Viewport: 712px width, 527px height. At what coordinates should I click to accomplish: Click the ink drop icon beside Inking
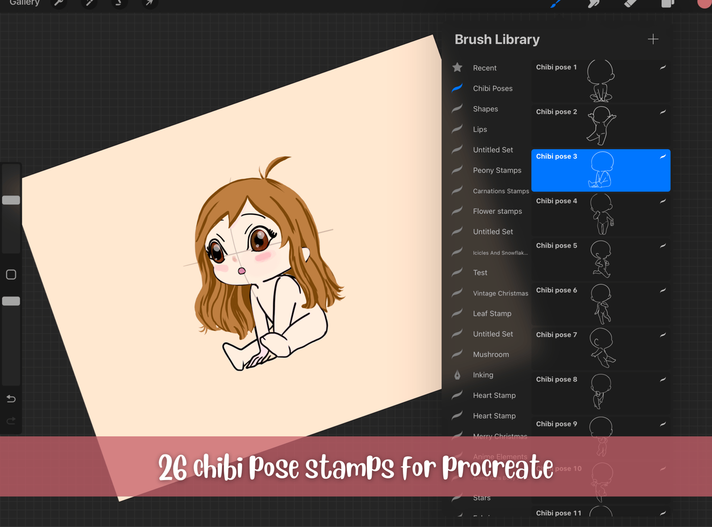(x=457, y=375)
